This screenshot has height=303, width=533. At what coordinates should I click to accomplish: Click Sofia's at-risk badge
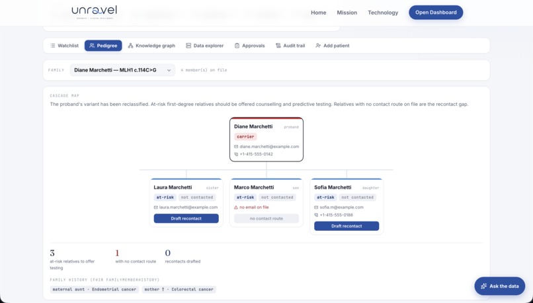(x=325, y=197)
